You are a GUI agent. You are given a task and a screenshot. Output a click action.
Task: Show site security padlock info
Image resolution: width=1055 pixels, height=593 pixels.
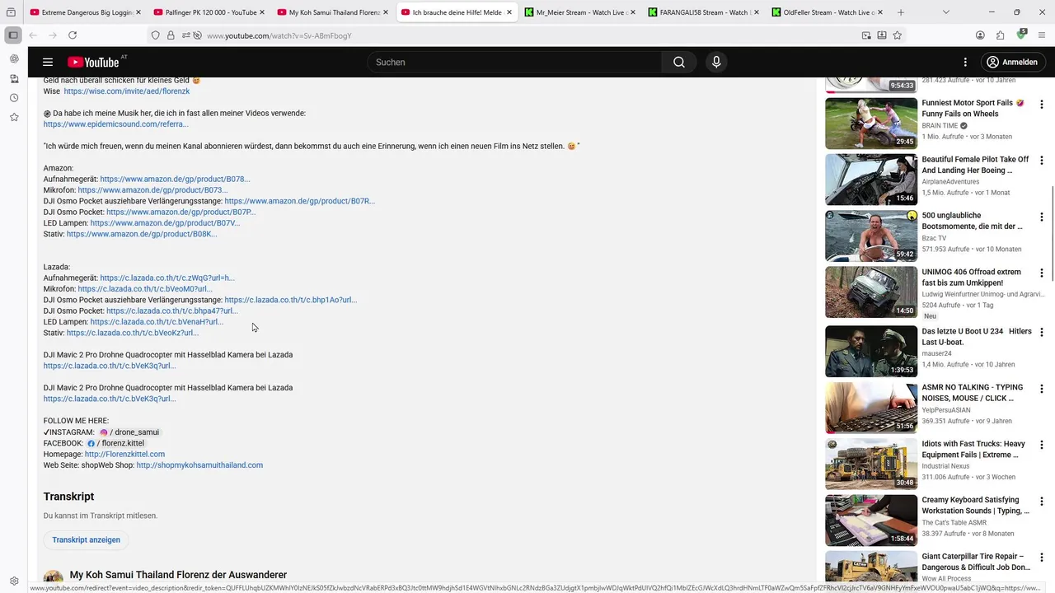pyautogui.click(x=171, y=35)
